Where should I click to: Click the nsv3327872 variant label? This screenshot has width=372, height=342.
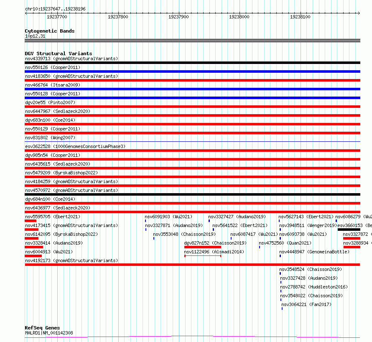pyautogui.click(x=357, y=234)
